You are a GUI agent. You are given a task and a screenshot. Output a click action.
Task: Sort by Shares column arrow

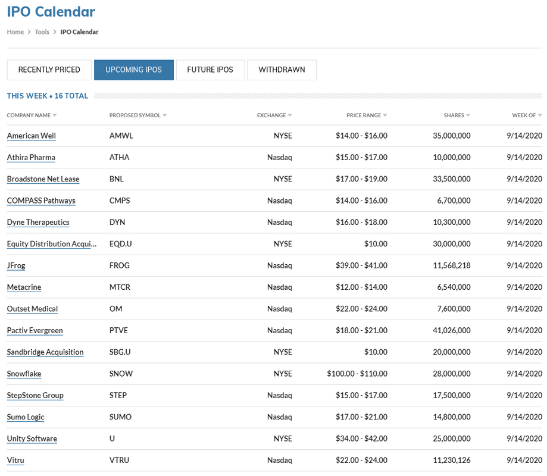[x=468, y=115]
